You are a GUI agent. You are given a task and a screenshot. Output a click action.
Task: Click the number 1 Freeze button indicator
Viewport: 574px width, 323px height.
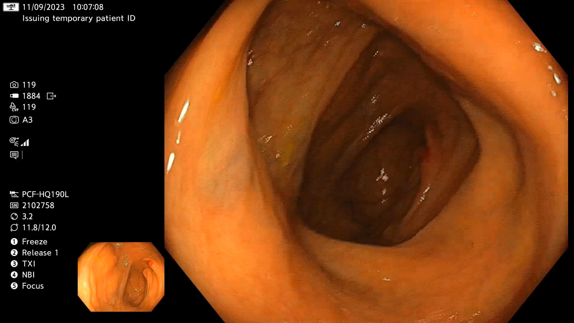point(14,242)
